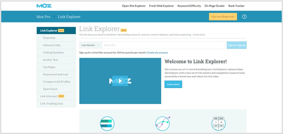Image resolution: width=283 pixels, height=134 pixels.
Task: Click the stacked bar chart icon
Action: tap(107, 124)
